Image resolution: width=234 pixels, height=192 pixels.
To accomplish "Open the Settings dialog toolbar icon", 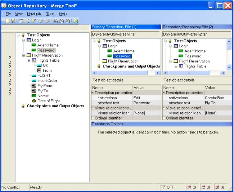I will 21,21.
